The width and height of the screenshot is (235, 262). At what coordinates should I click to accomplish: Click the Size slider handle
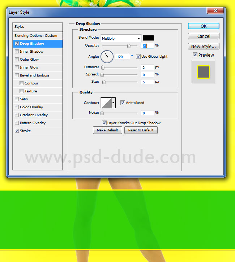(104, 82)
